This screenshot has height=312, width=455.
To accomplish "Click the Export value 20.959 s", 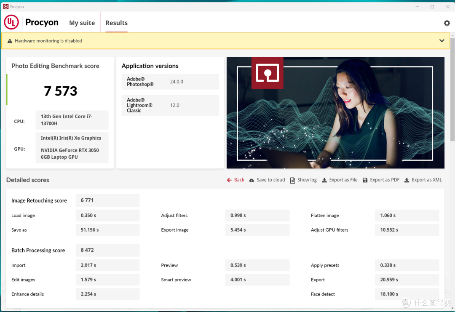I will 407,280.
